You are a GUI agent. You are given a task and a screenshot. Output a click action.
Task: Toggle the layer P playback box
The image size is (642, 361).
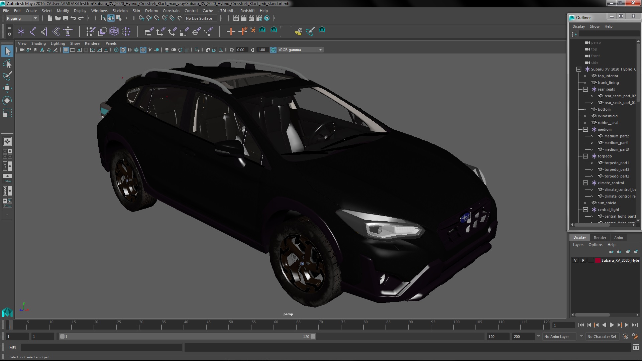pos(583,260)
